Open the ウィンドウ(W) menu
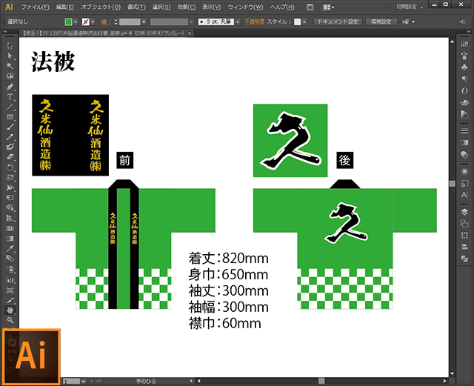The image size is (474, 386). click(x=245, y=7)
